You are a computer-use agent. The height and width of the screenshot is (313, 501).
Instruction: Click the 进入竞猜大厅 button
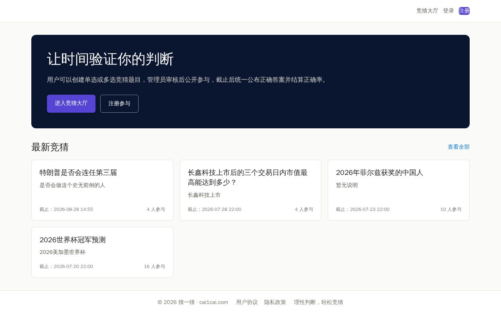(71, 104)
